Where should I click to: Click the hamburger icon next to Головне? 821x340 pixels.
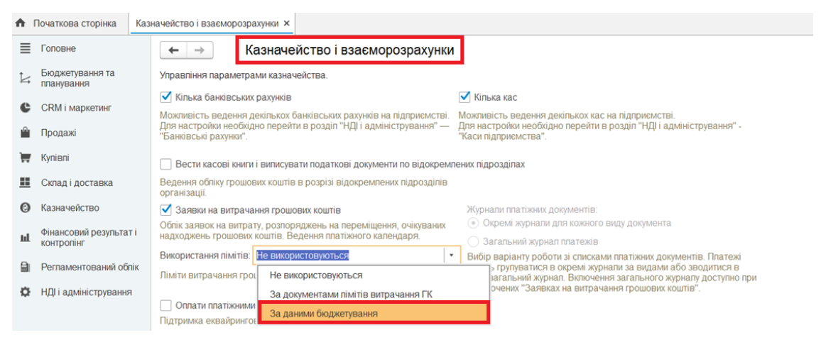coord(25,48)
